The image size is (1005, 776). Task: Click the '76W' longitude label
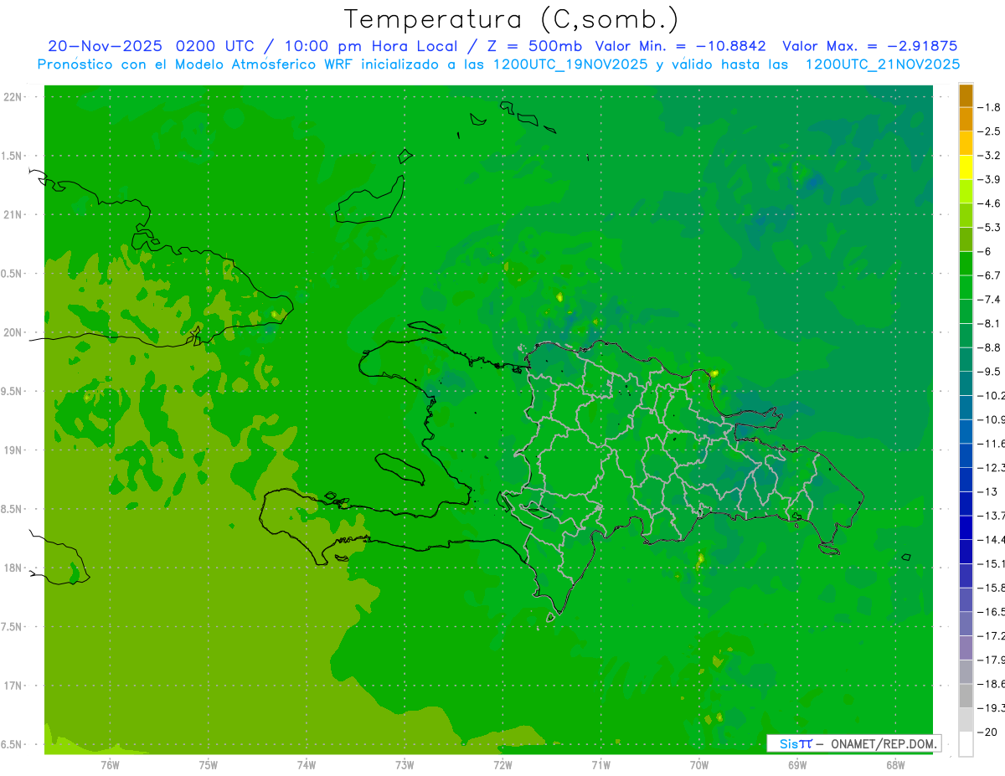pyautogui.click(x=110, y=764)
